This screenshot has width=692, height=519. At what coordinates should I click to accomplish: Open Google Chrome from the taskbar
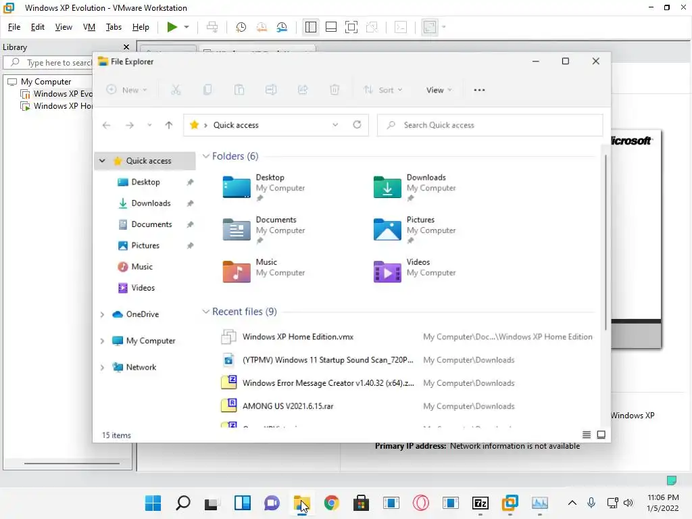pos(331,503)
